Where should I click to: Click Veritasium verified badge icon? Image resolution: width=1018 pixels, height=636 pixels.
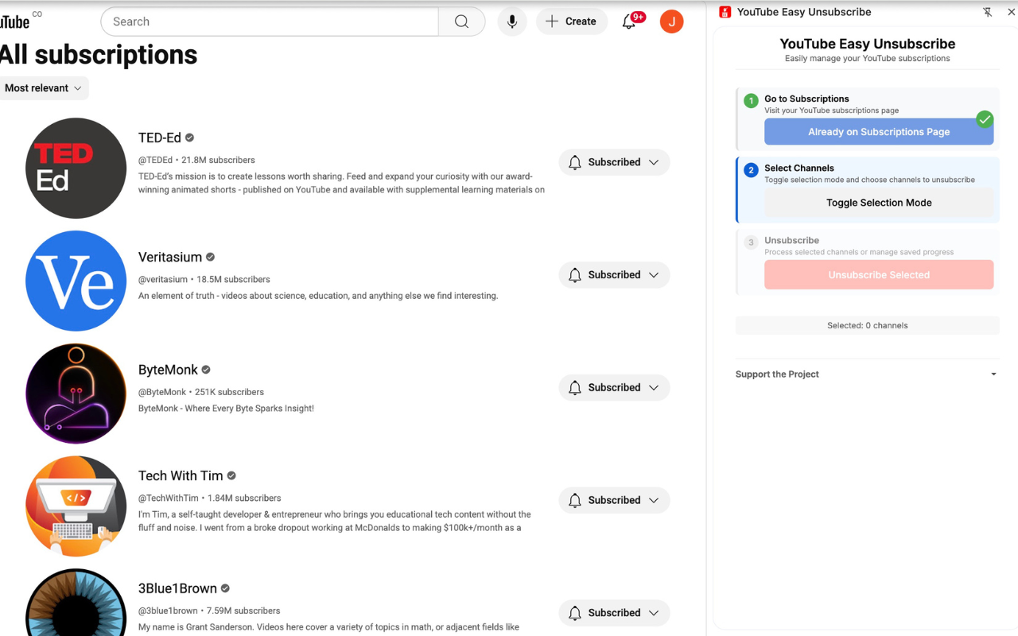(x=211, y=257)
